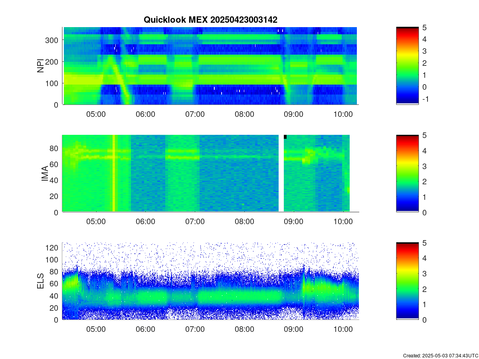Click the 0 label on IMA colorbar
Screen dimensions: 479x359
point(425,212)
